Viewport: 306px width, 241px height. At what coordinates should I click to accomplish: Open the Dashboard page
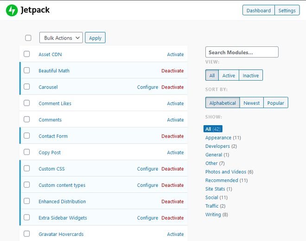[x=258, y=10]
